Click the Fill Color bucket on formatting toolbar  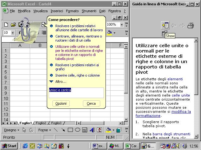pos(109,32)
